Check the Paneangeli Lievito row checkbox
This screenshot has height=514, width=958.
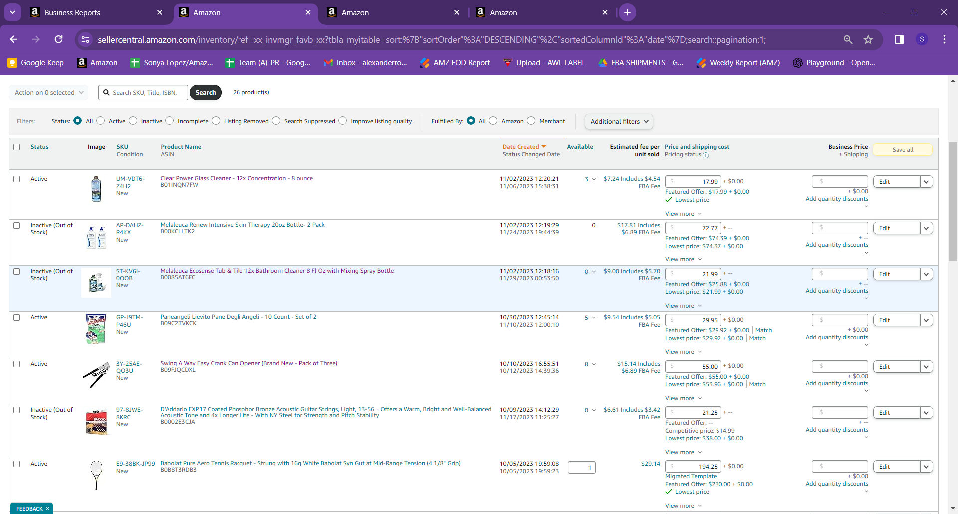[x=17, y=317]
